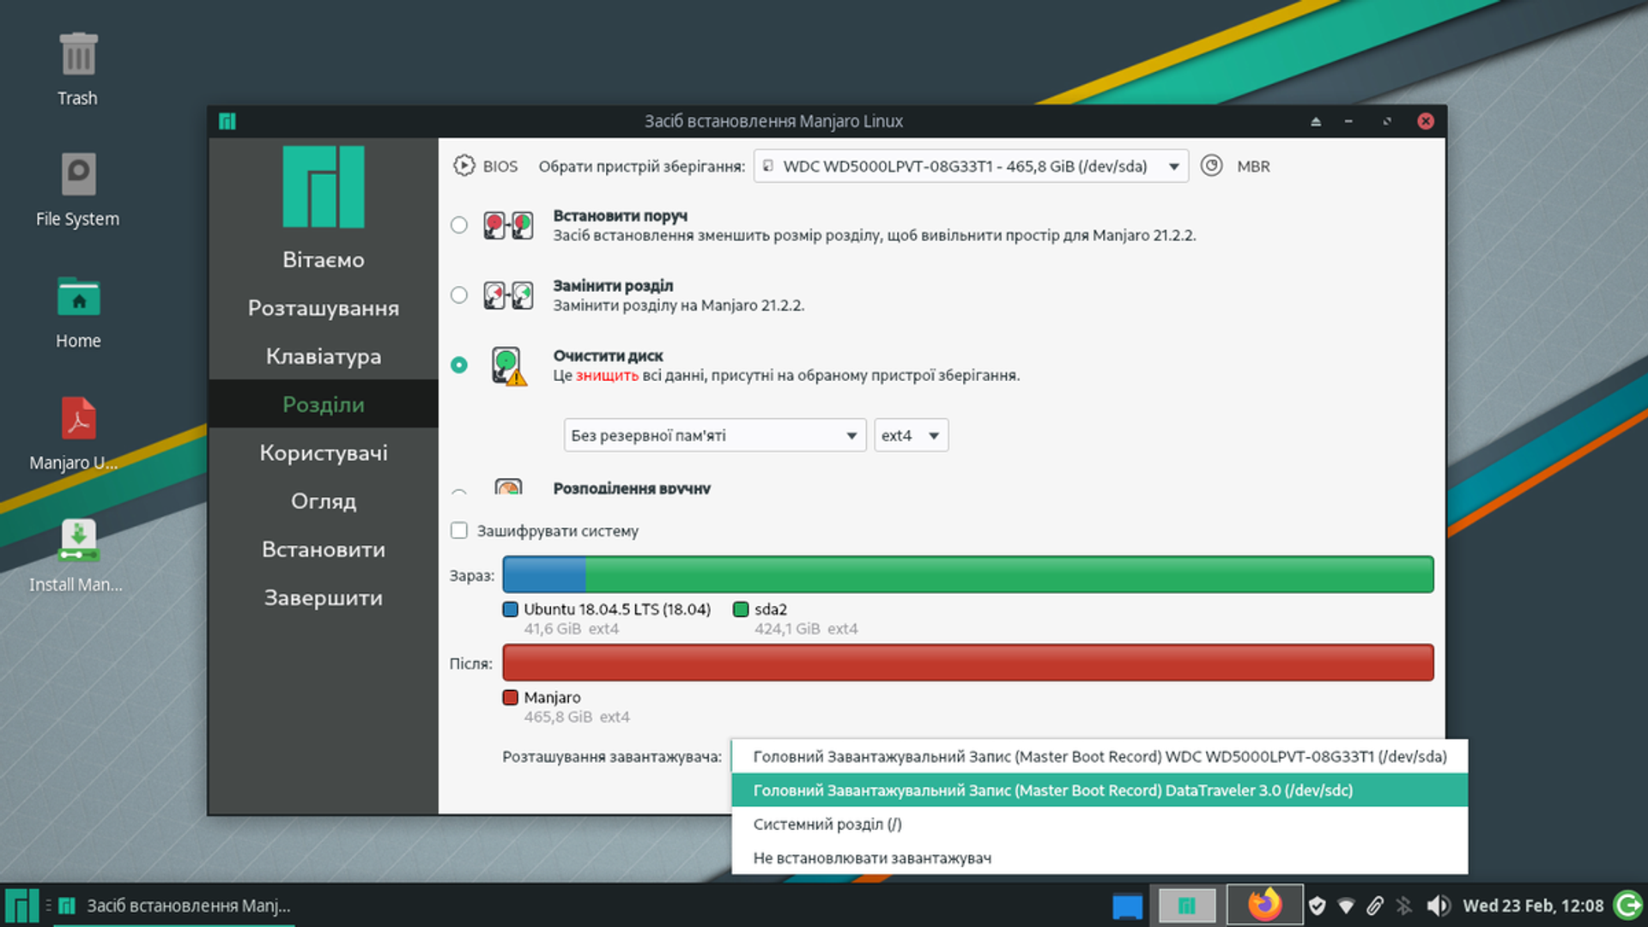The height and width of the screenshot is (927, 1648).
Task: Select the erase disk radio button
Action: (x=459, y=365)
